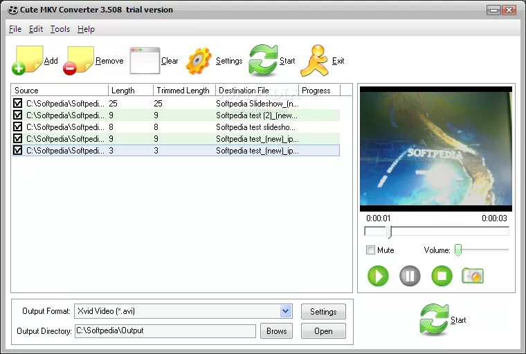Screen dimensions: 526x354
Task: Take a snapshot with the camera icon
Action: pyautogui.click(x=473, y=276)
